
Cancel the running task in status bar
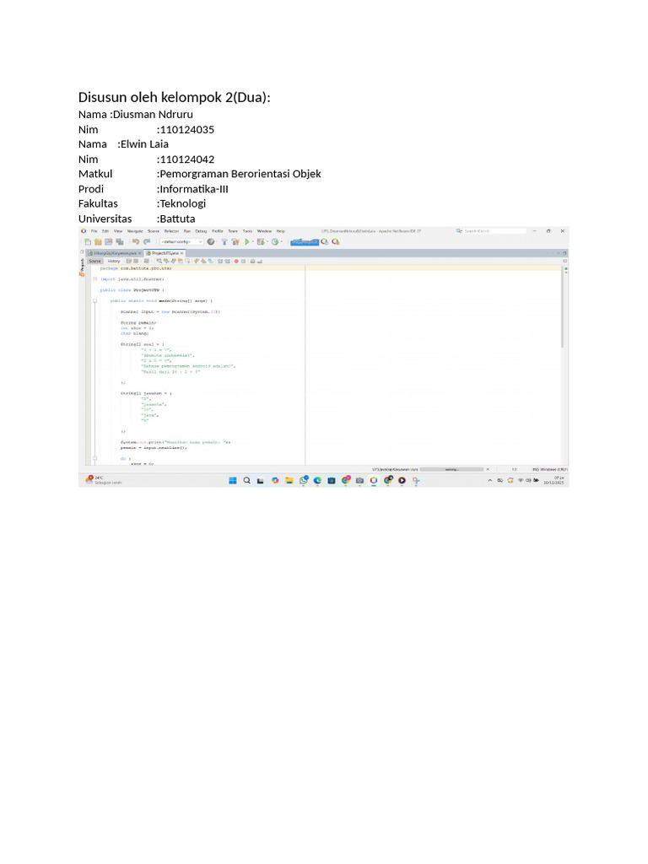[x=488, y=469]
